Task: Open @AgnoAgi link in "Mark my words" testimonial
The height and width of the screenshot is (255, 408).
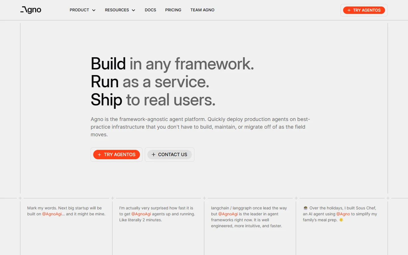Action: tap(52, 214)
